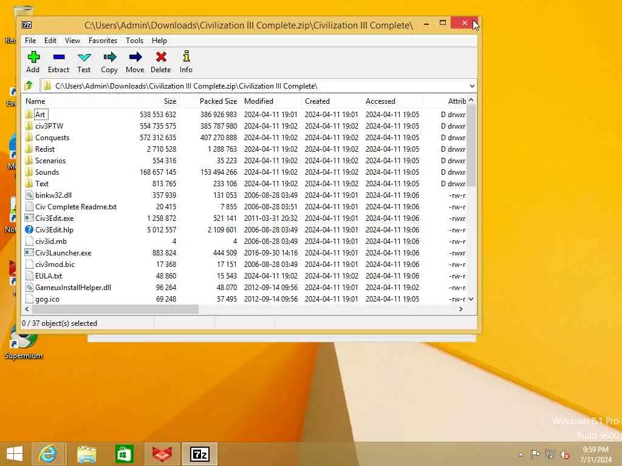
Task: Sort by the Packed Size column header
Action: click(218, 101)
